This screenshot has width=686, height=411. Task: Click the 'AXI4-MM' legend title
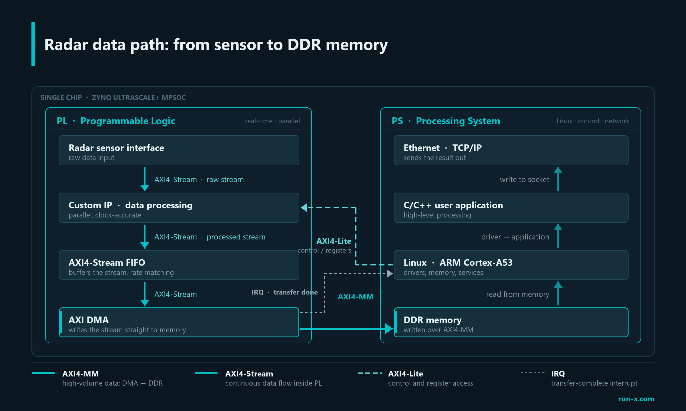(x=81, y=374)
